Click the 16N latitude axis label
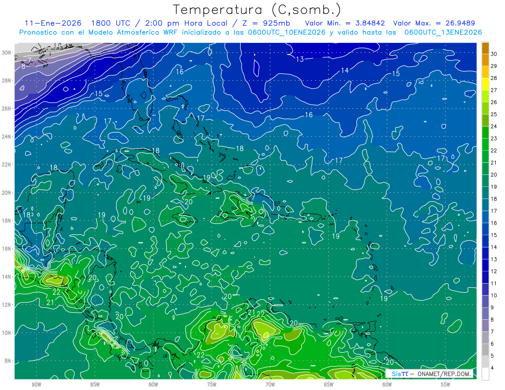Image resolution: width=505 pixels, height=390 pixels. [x=7, y=249]
